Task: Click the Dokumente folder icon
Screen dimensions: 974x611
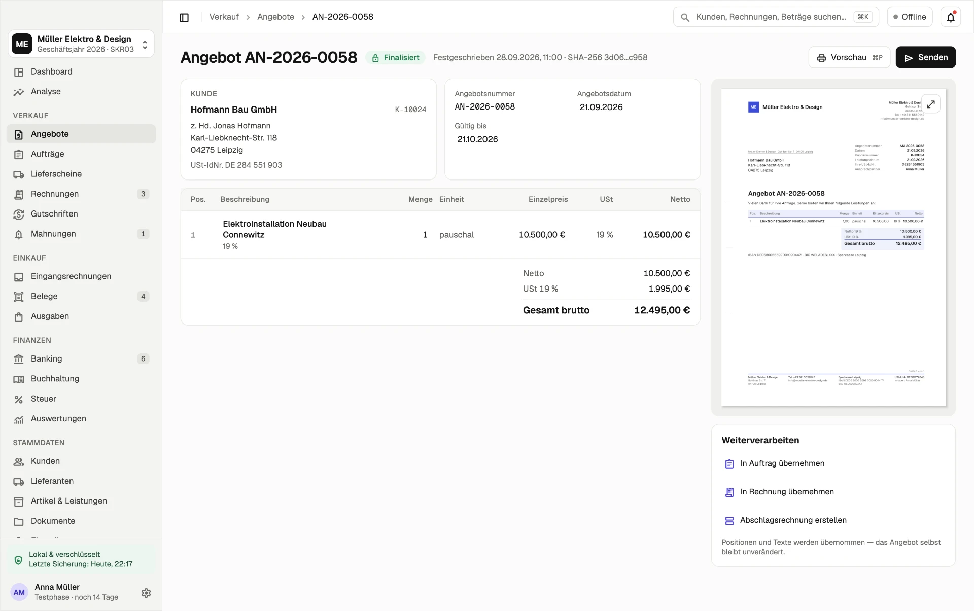Action: [x=19, y=522]
